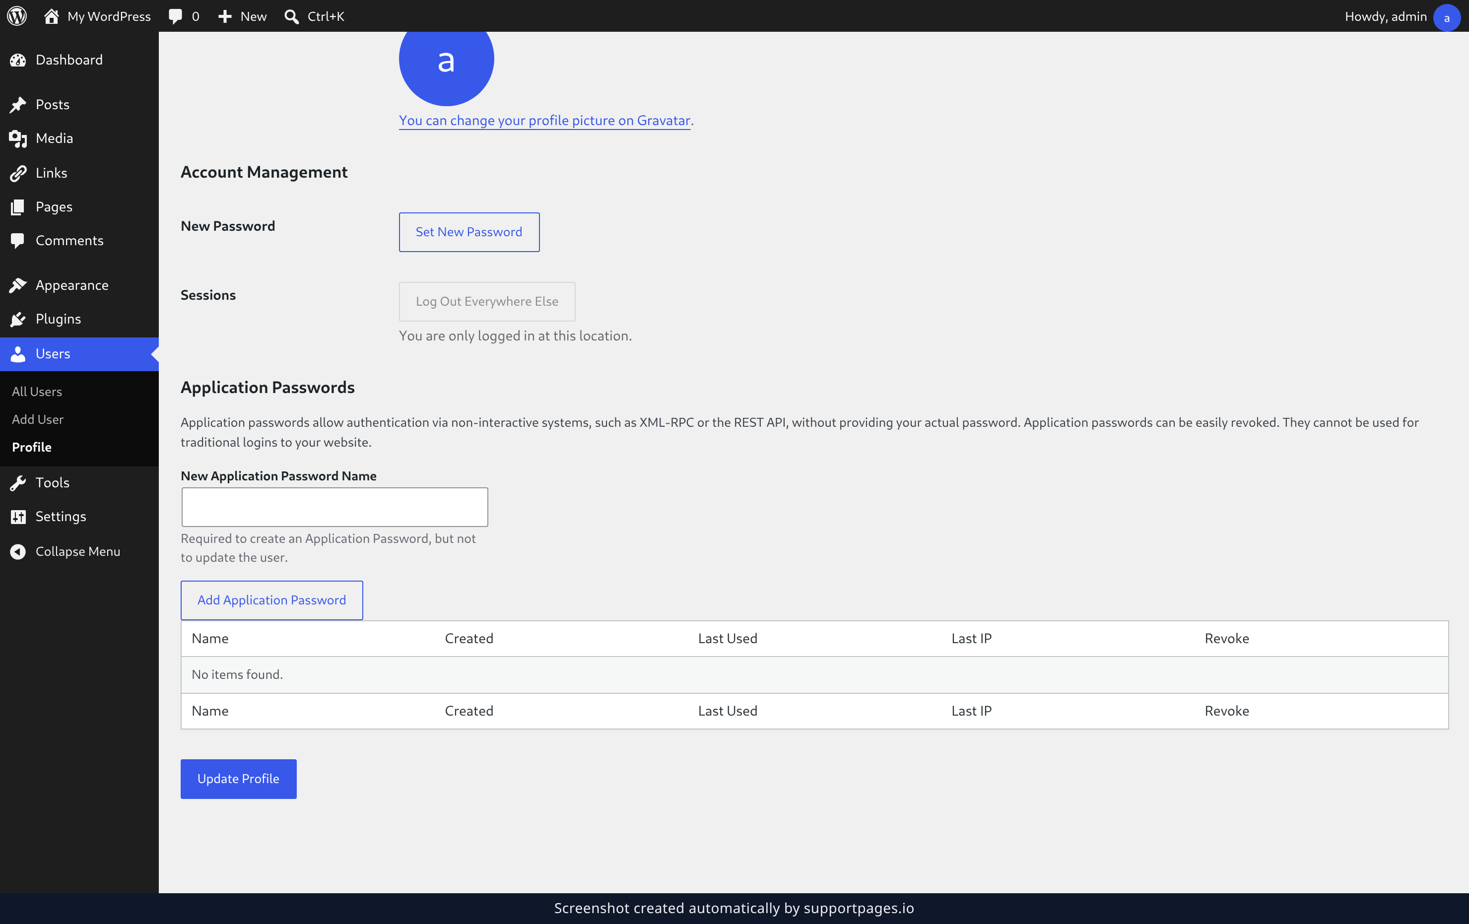
Task: Click Log Out Everywhere Else button
Action: [487, 301]
